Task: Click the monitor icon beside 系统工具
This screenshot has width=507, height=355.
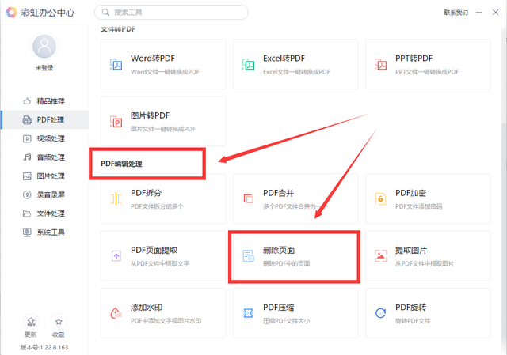Action: click(x=27, y=232)
